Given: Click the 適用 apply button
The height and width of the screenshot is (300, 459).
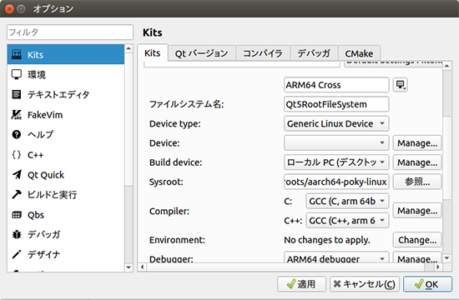Looking at the screenshot, I should (x=301, y=284).
